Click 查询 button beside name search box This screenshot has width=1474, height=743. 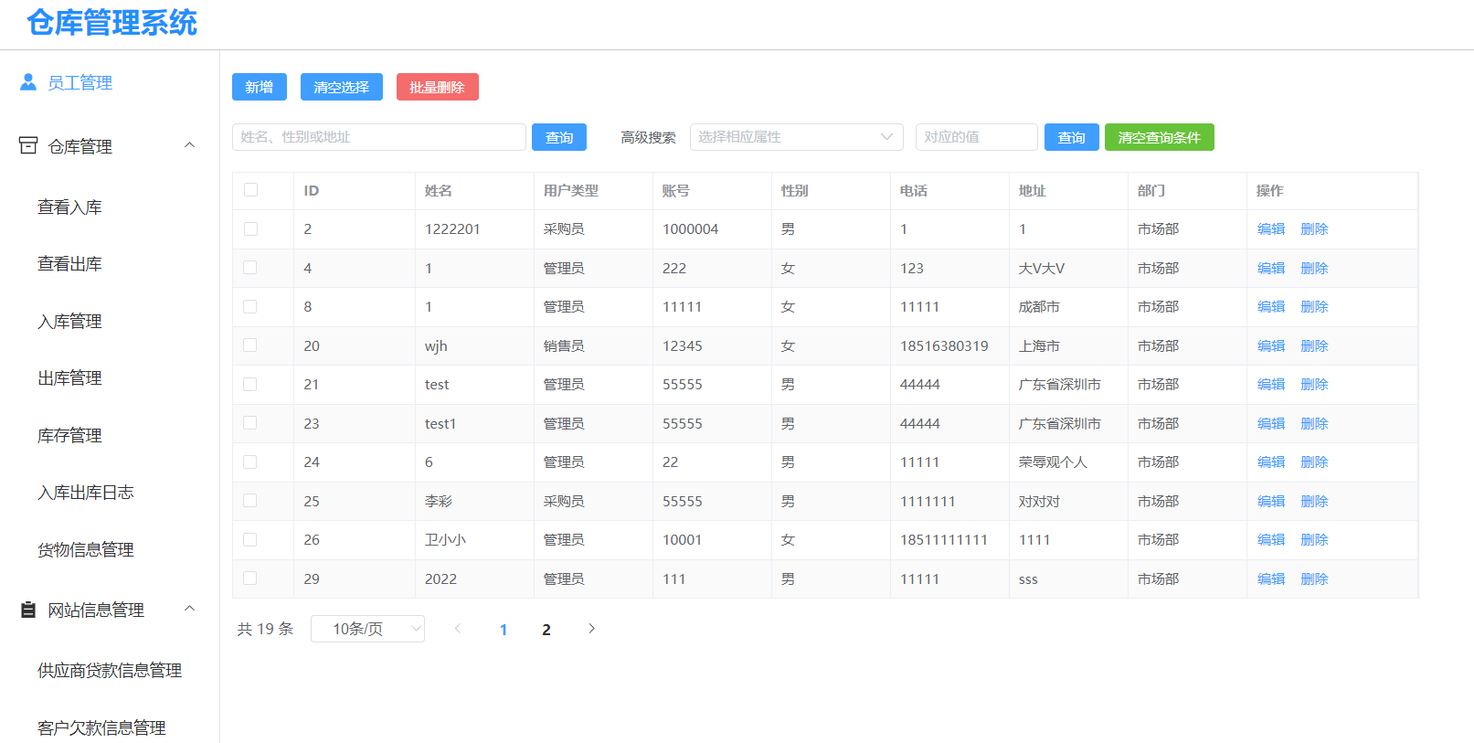[559, 137]
